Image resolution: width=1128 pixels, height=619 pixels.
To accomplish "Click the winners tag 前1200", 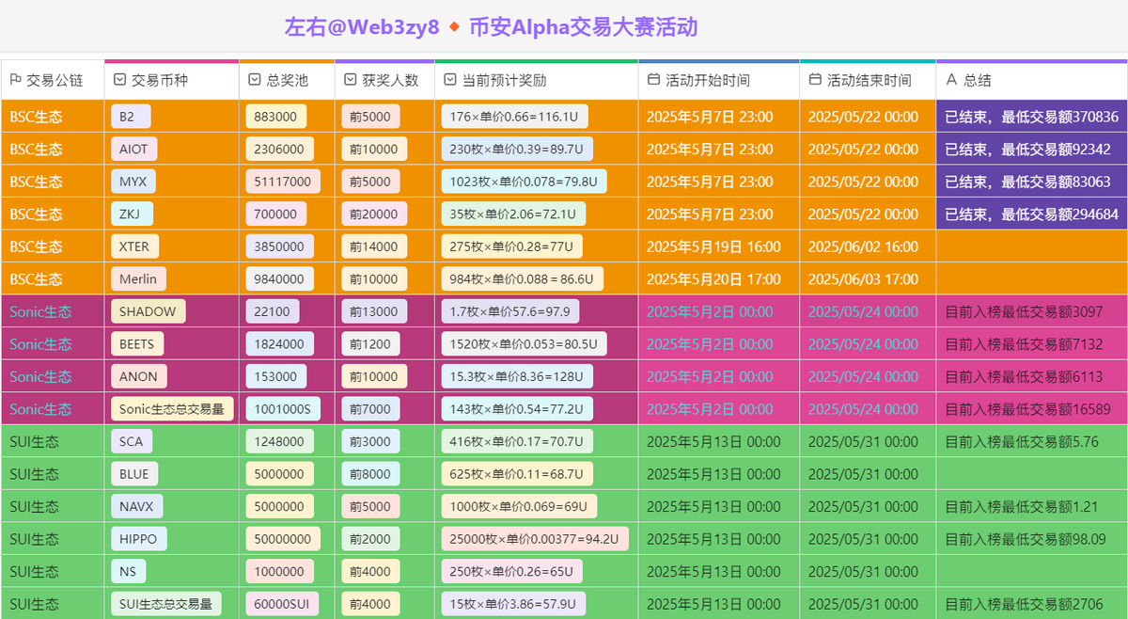I will pos(370,344).
